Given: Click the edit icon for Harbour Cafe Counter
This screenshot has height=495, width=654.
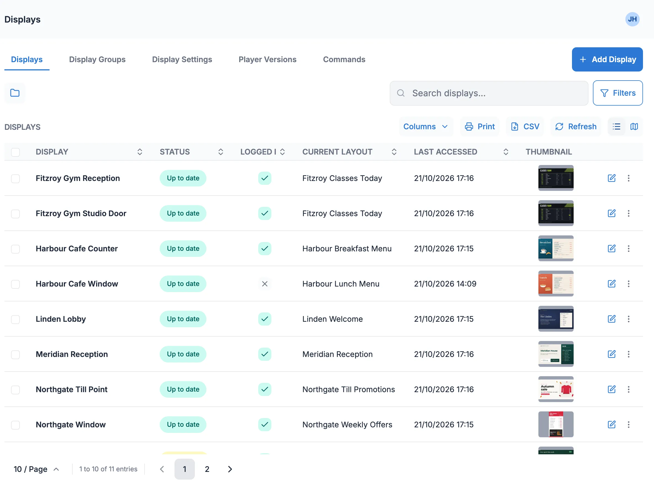Looking at the screenshot, I should click(611, 248).
